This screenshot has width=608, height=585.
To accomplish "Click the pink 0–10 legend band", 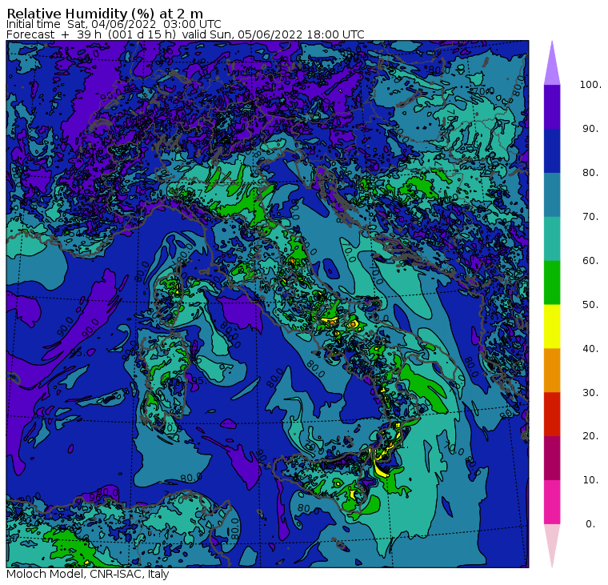I will click(x=552, y=502).
